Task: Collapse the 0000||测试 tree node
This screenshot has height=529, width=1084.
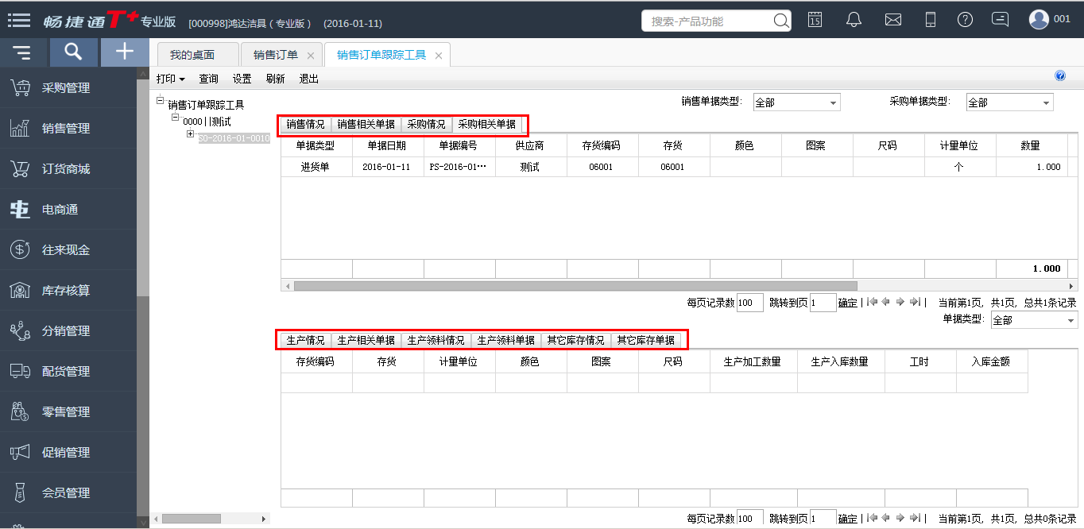Action: 176,118
